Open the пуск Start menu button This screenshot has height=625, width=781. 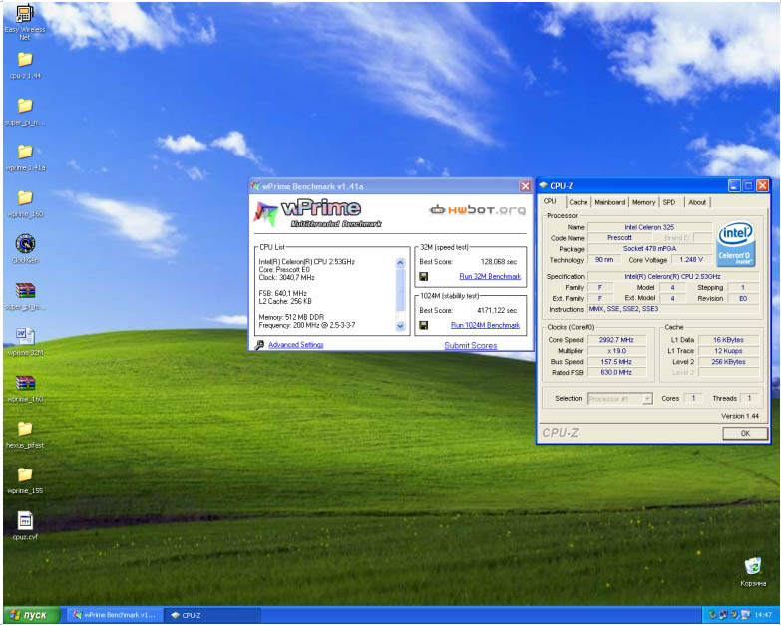[32, 616]
